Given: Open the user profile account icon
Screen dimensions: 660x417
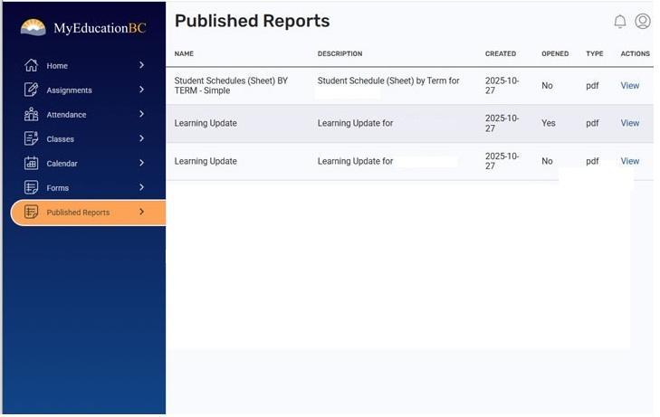Looking at the screenshot, I should [x=643, y=22].
